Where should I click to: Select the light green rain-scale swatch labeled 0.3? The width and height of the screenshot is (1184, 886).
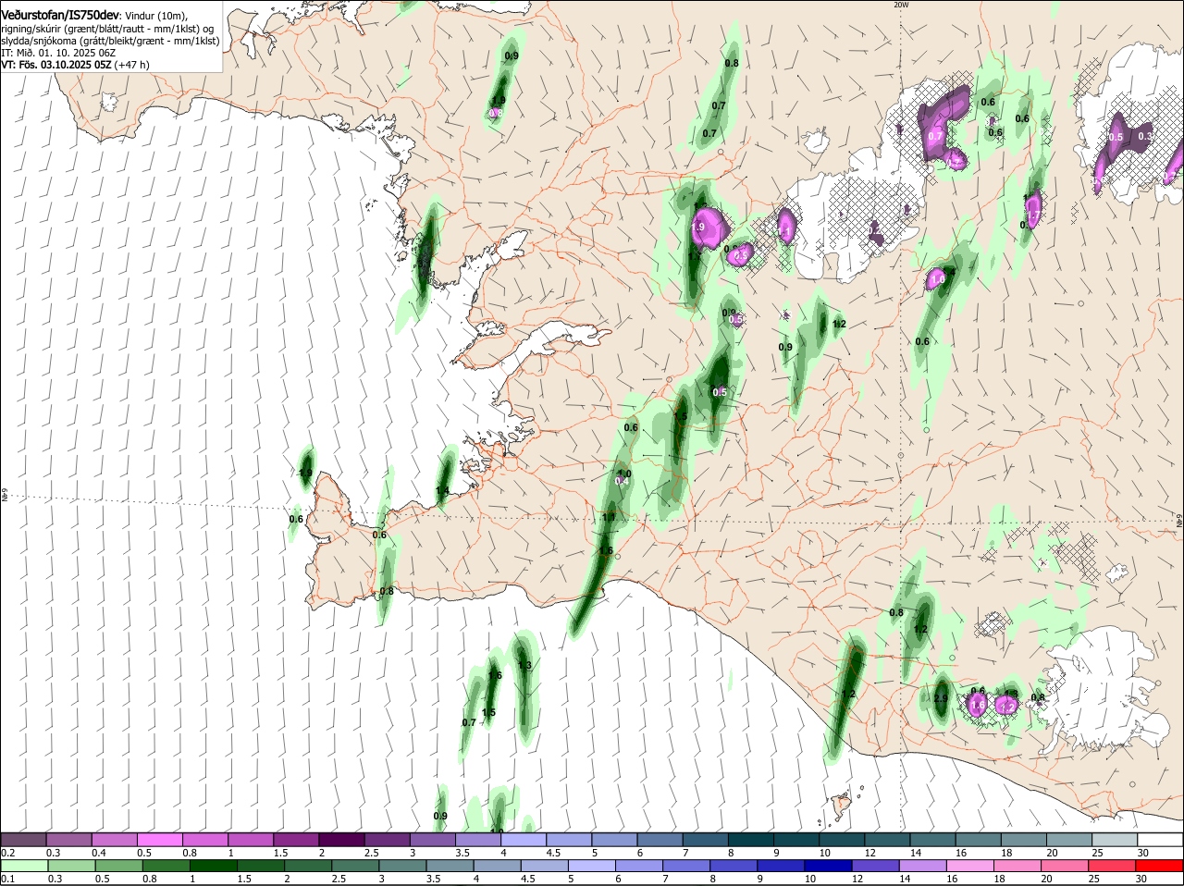[x=69, y=866]
